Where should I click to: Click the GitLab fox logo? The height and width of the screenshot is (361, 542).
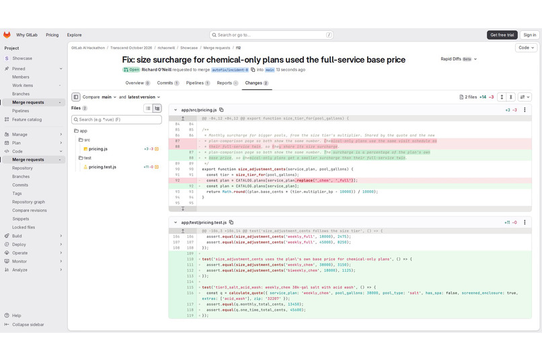click(x=7, y=35)
